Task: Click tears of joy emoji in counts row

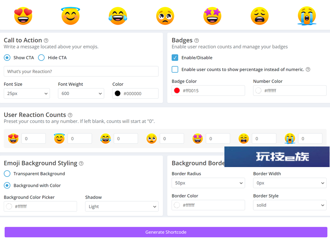Action: (x=106, y=139)
